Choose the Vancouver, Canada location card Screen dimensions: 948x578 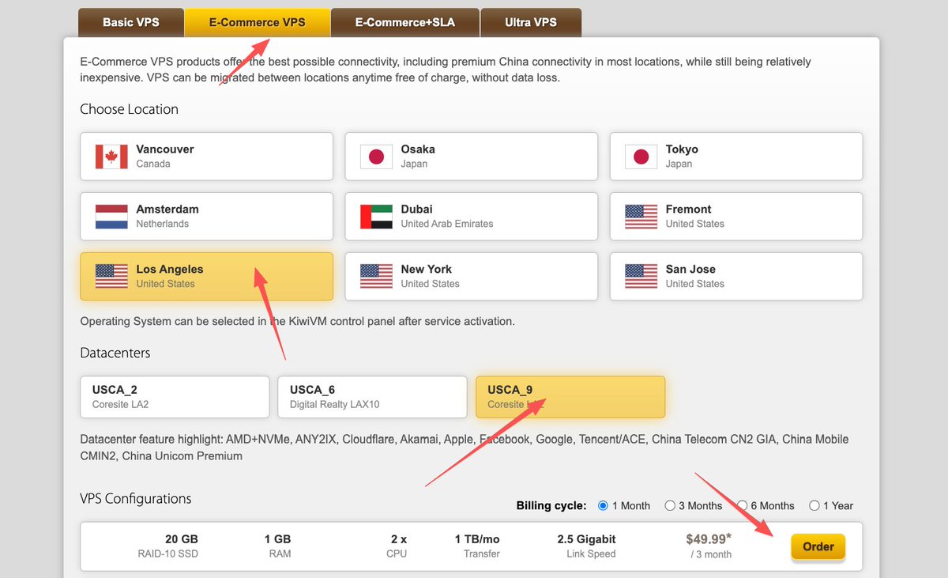point(206,157)
